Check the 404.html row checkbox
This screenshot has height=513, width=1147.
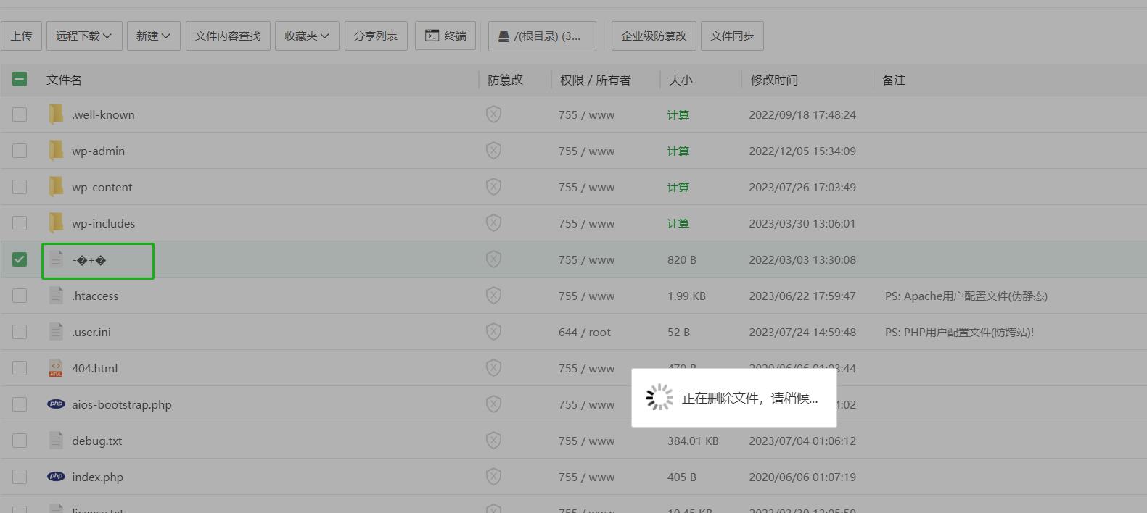coord(20,368)
